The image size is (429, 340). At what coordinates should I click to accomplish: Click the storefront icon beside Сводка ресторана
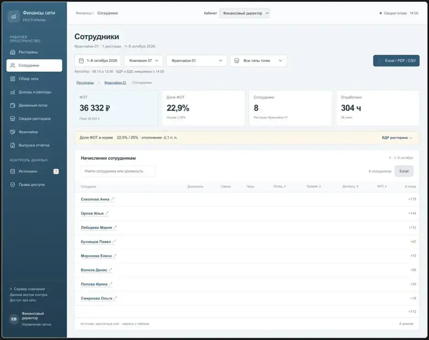point(13,118)
